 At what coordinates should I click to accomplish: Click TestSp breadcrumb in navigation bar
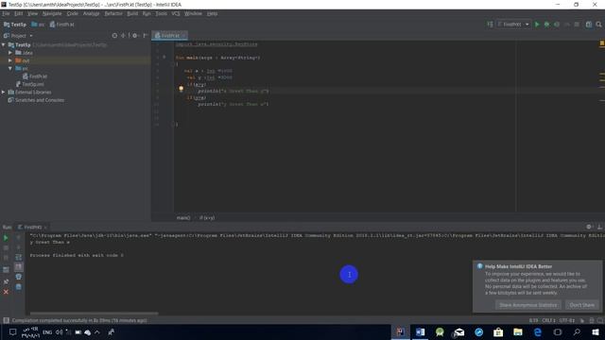pos(15,25)
